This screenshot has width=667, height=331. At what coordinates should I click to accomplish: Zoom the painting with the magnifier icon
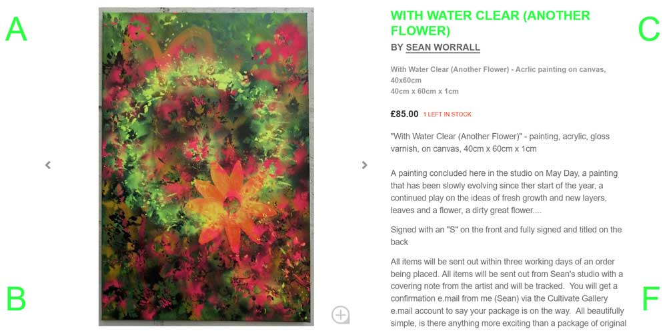click(340, 314)
